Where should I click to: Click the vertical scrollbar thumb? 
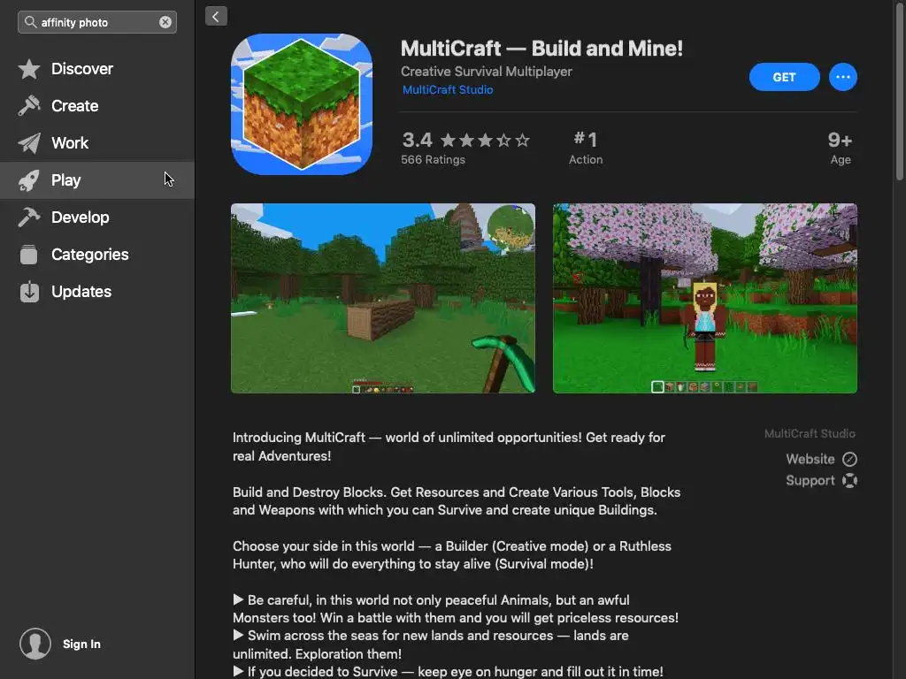pyautogui.click(x=900, y=92)
